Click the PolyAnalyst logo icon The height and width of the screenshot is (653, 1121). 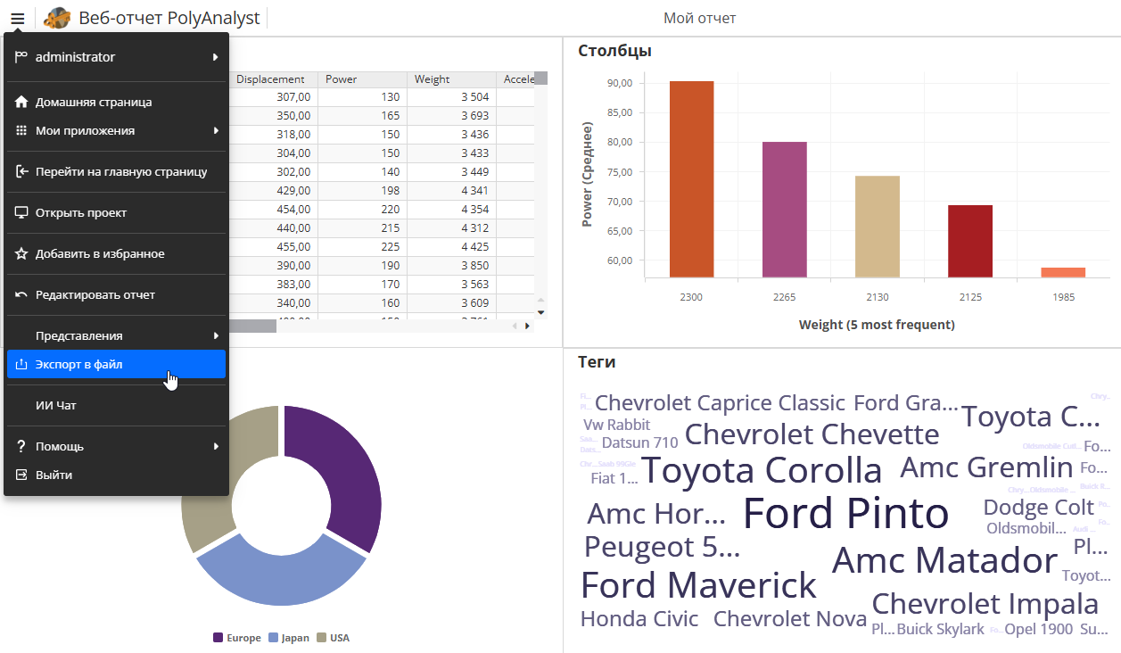pos(57,18)
